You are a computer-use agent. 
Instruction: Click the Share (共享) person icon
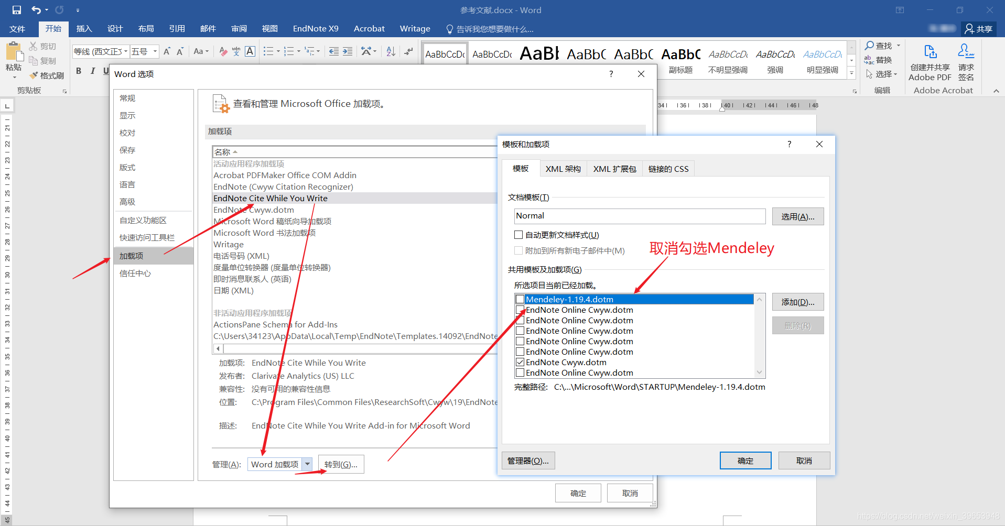pos(969,29)
